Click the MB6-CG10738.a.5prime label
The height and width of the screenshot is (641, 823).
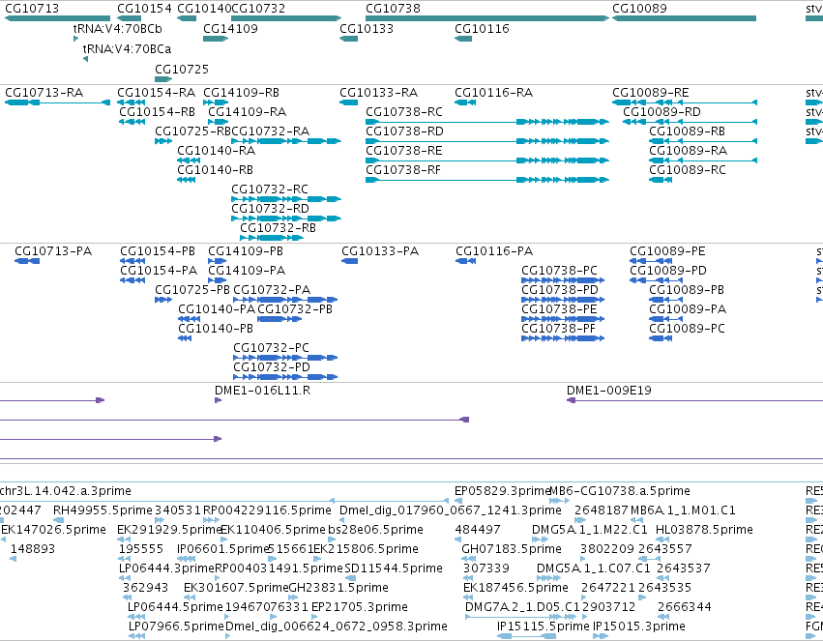point(619,491)
